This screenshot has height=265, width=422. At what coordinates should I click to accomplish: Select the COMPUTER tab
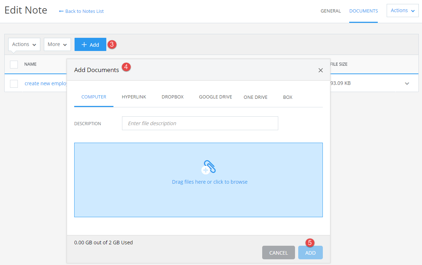click(x=94, y=97)
